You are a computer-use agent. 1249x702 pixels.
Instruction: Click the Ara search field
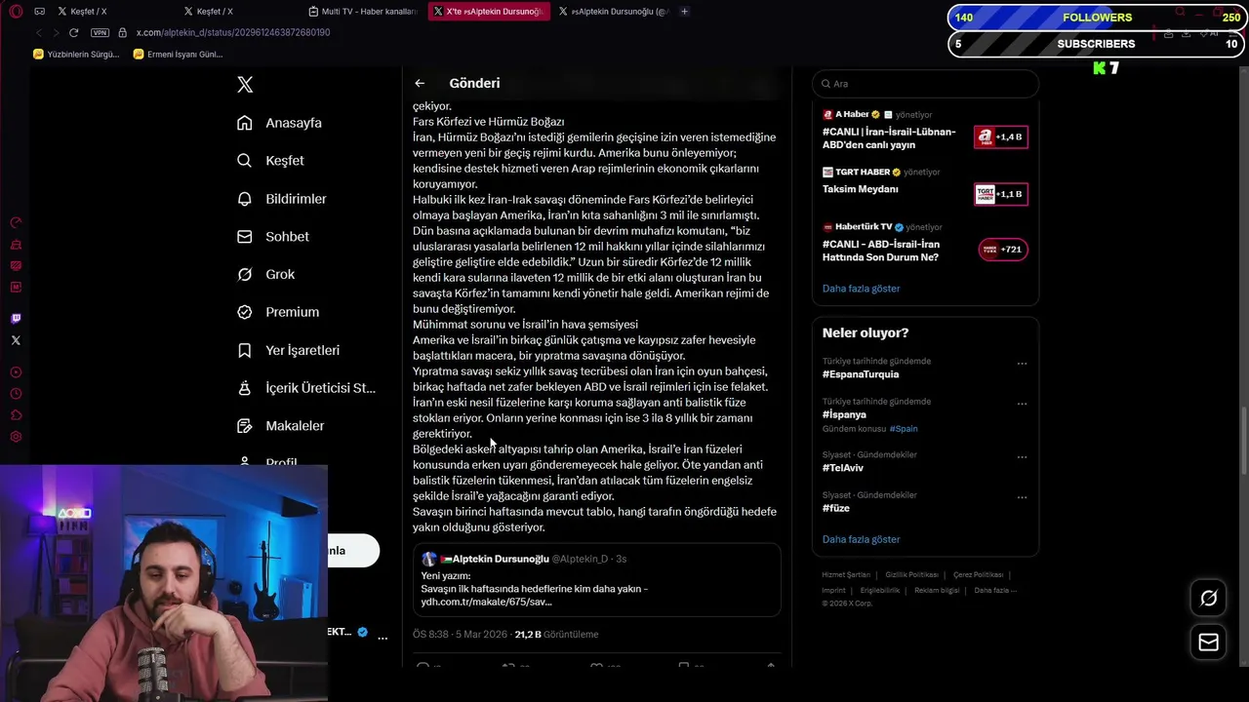coord(925,84)
